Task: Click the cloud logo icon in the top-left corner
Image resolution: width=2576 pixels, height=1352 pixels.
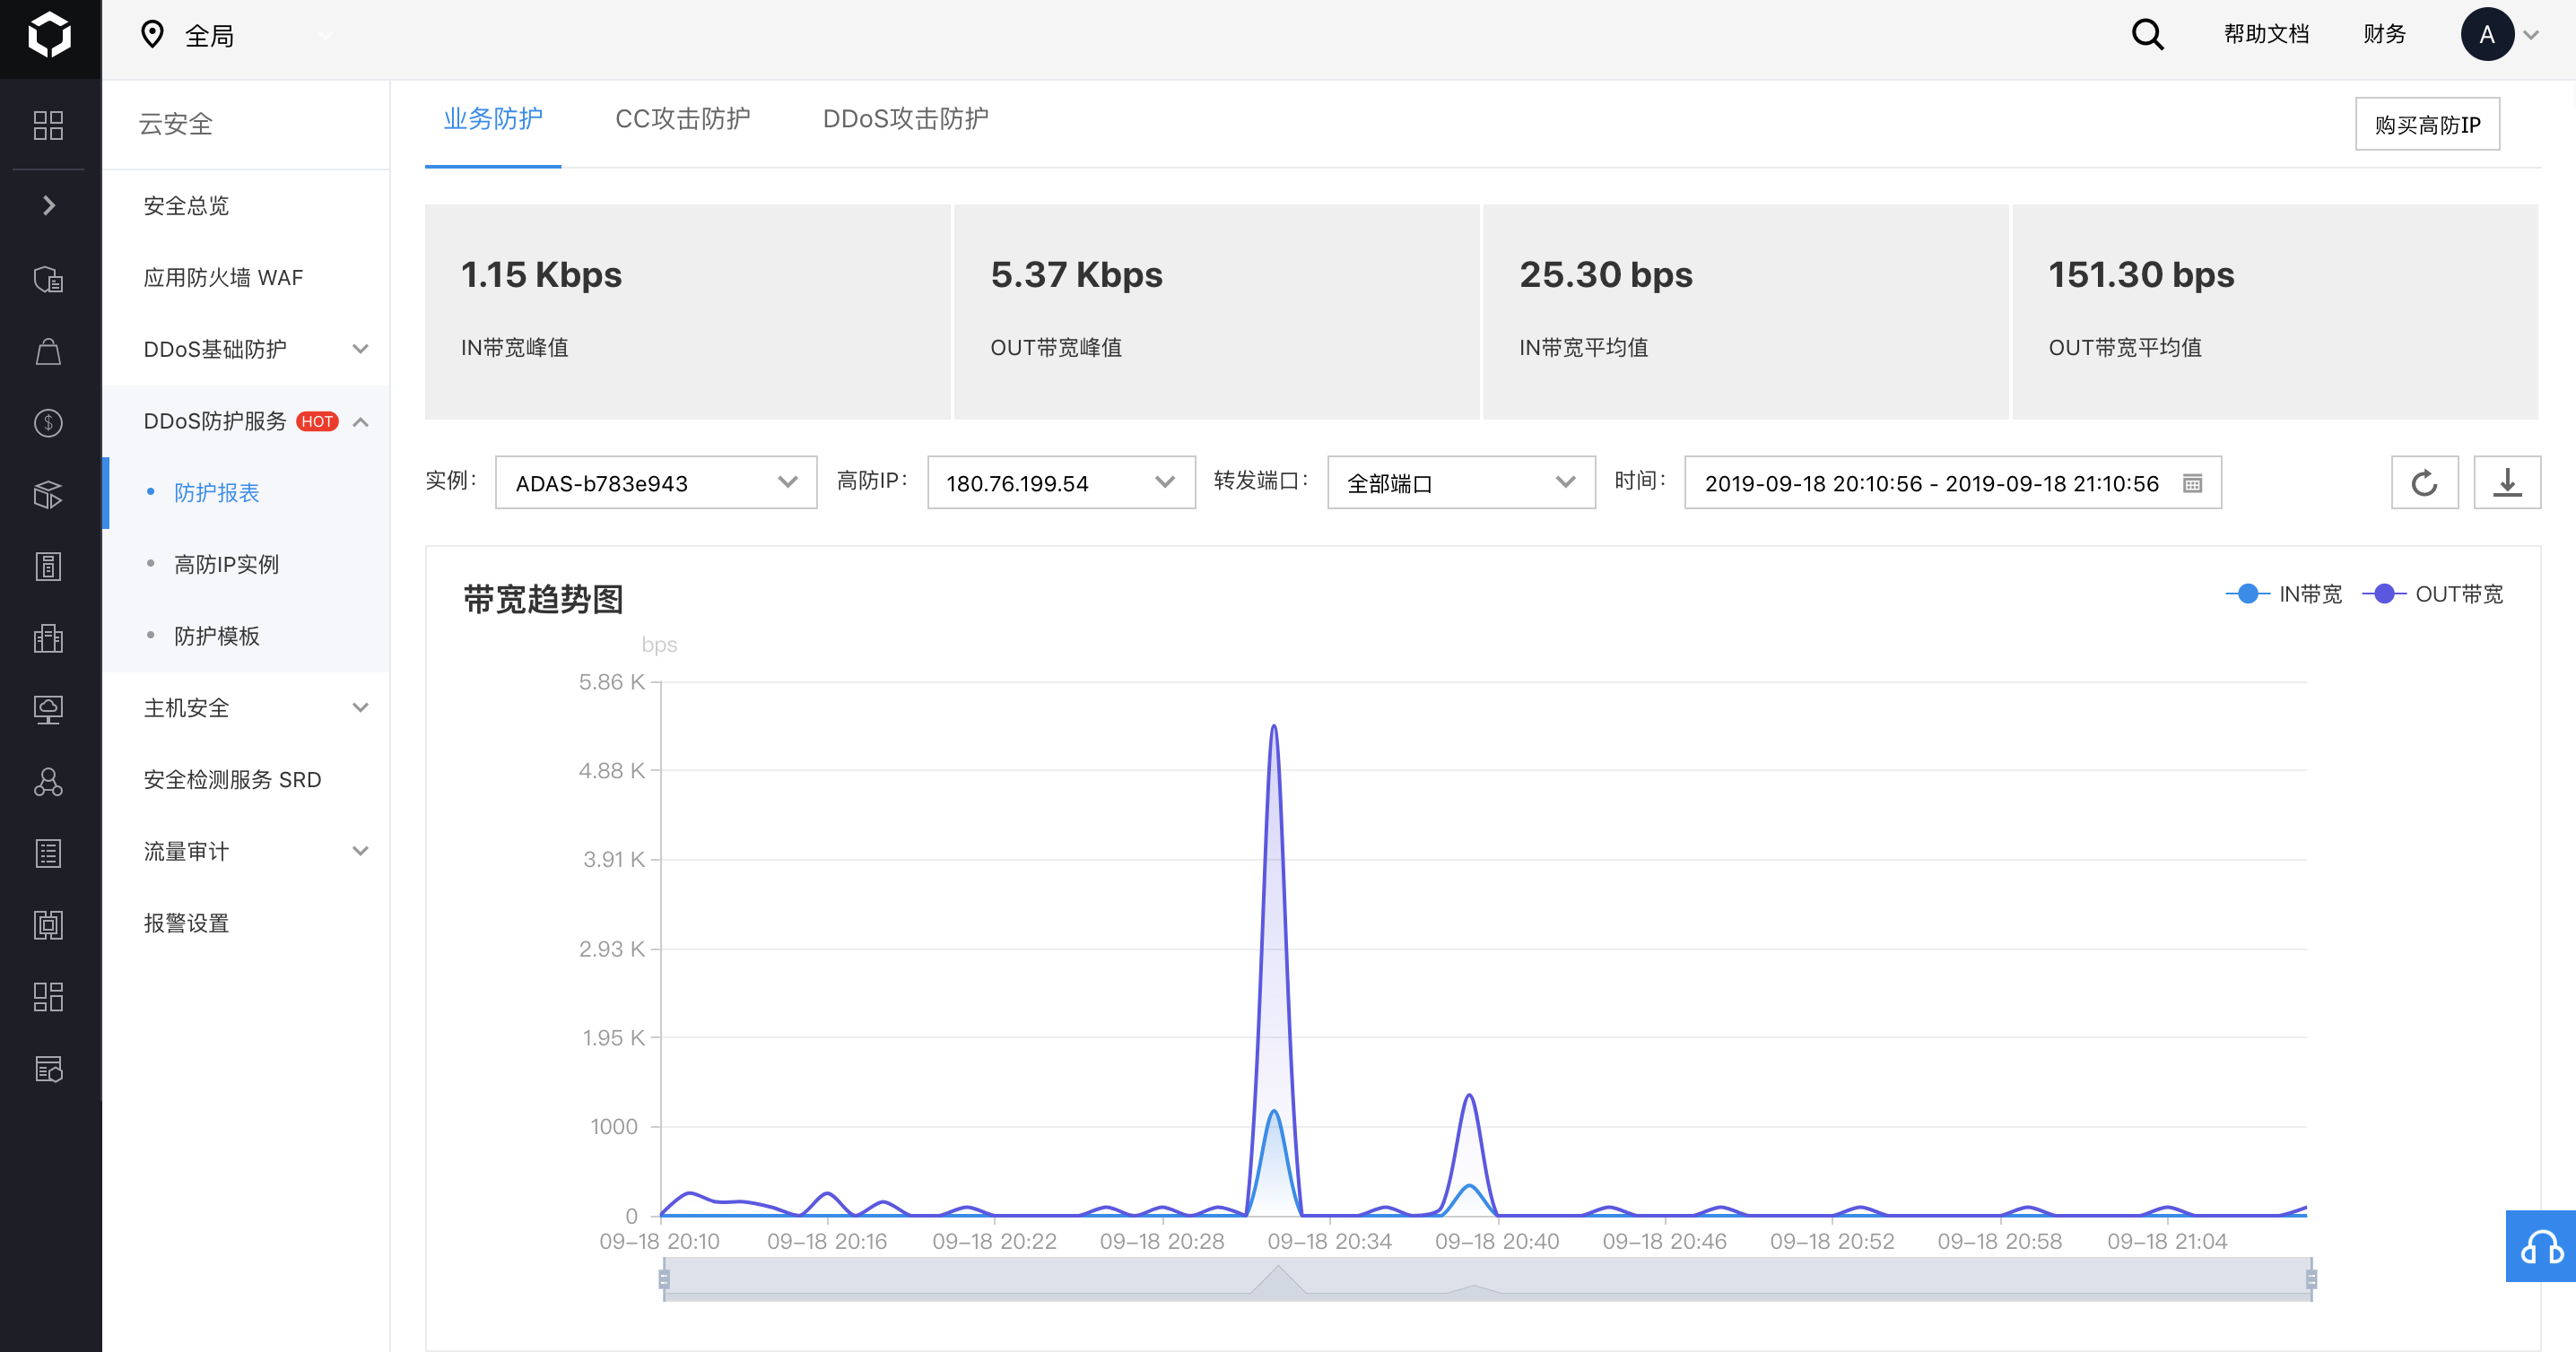Action: pyautogui.click(x=49, y=36)
